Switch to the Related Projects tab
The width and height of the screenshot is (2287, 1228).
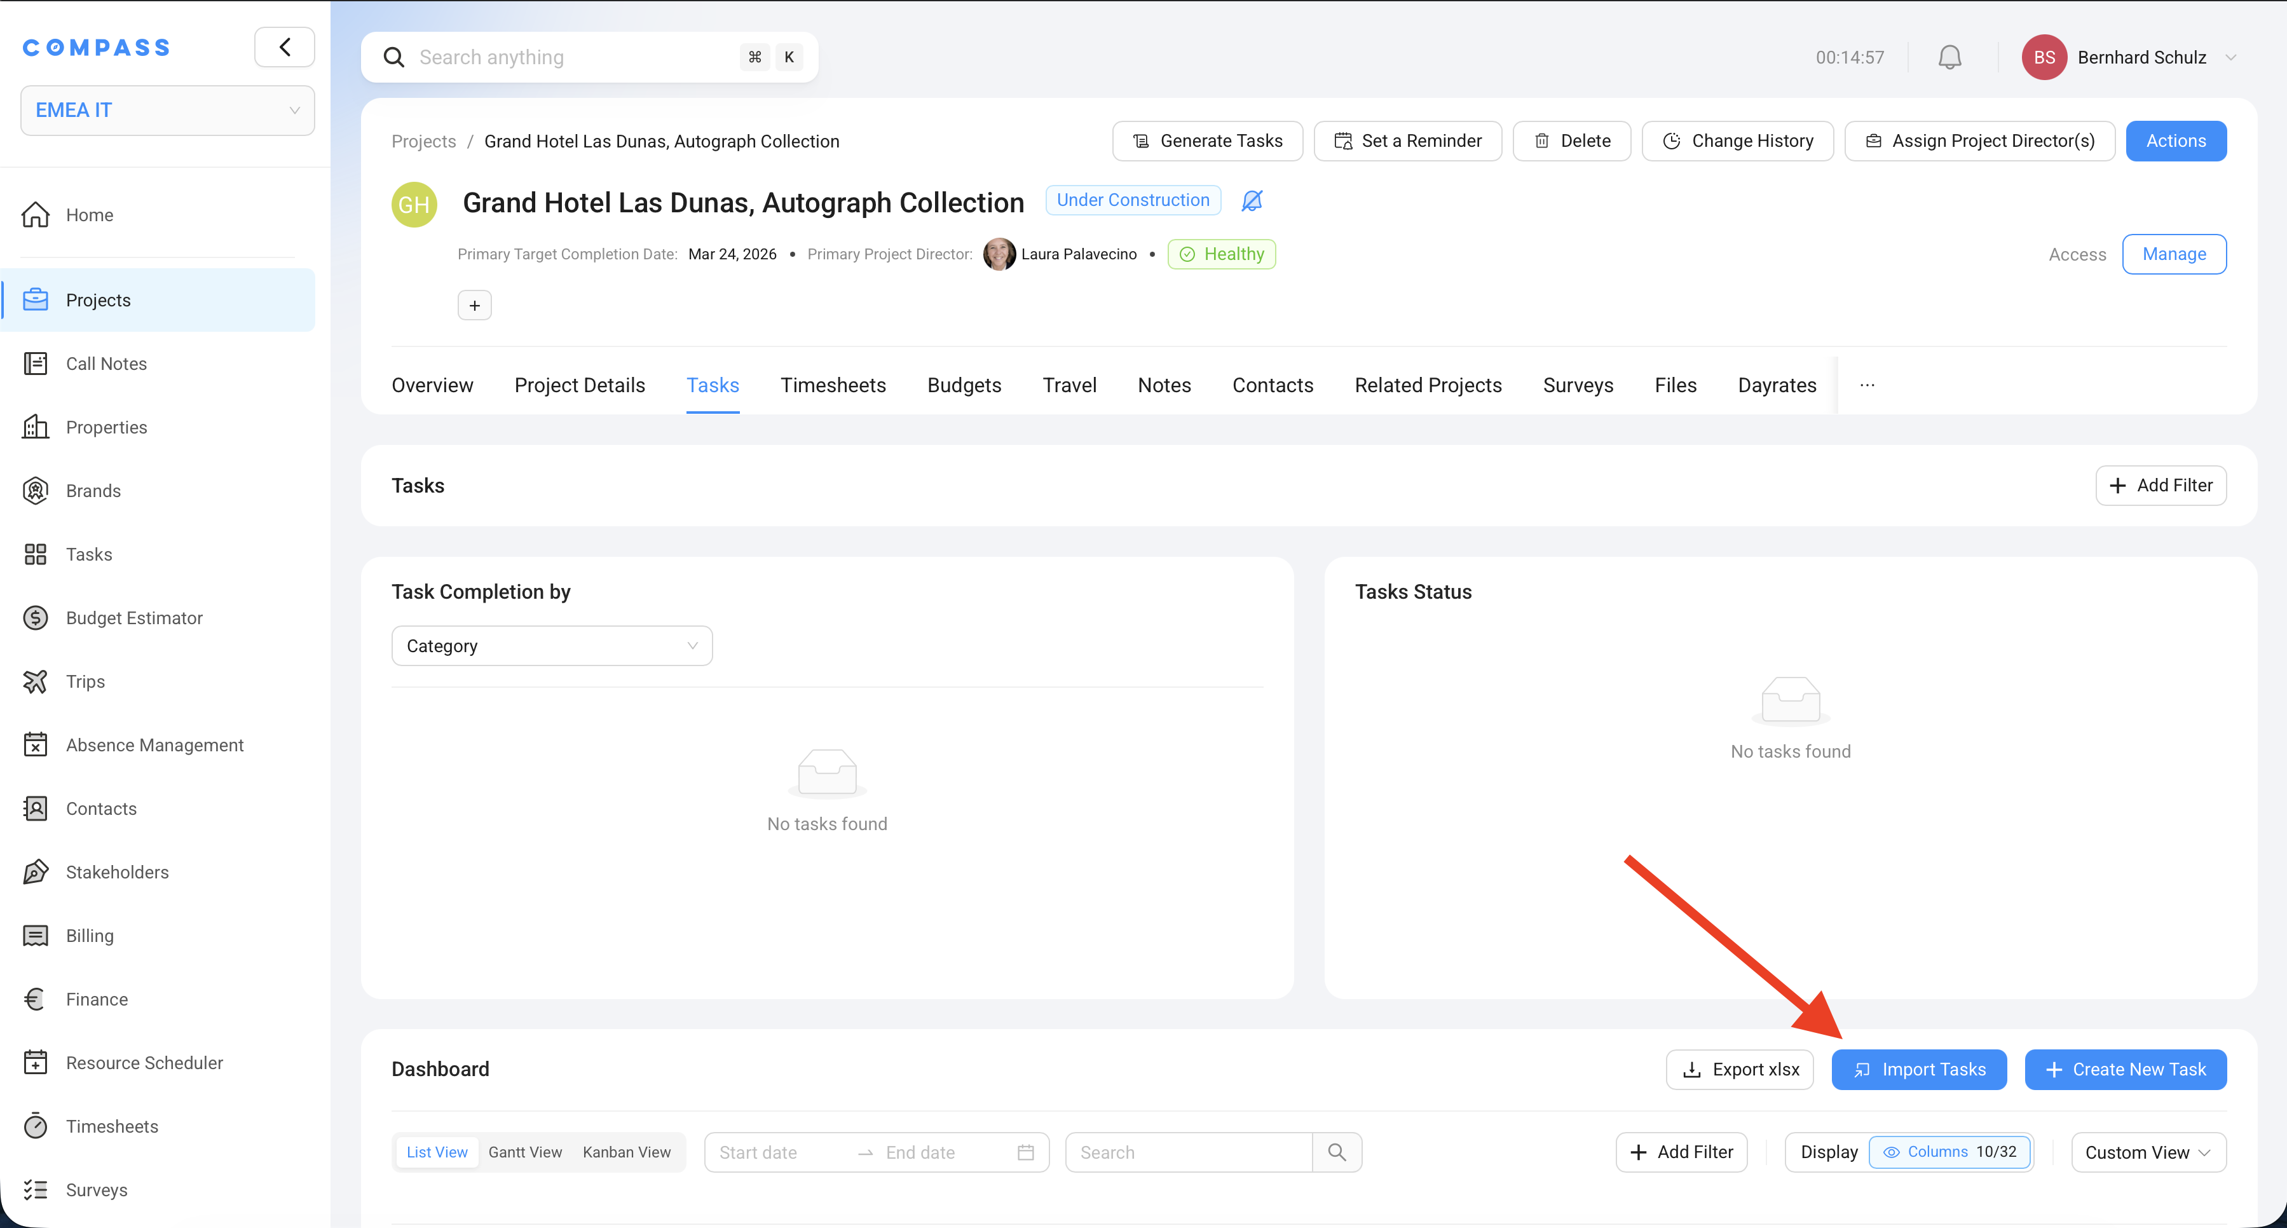(1428, 385)
